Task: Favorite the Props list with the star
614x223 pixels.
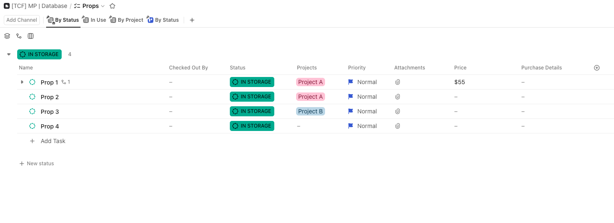Action: 112,6
